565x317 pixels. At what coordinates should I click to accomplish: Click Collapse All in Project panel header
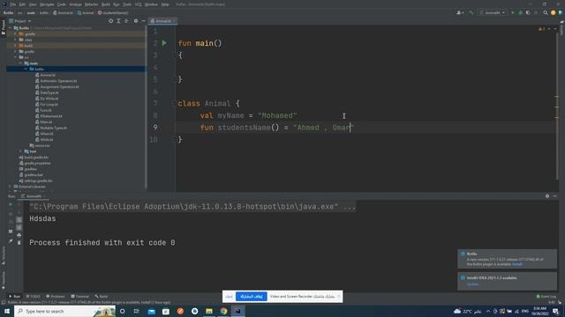point(126,21)
